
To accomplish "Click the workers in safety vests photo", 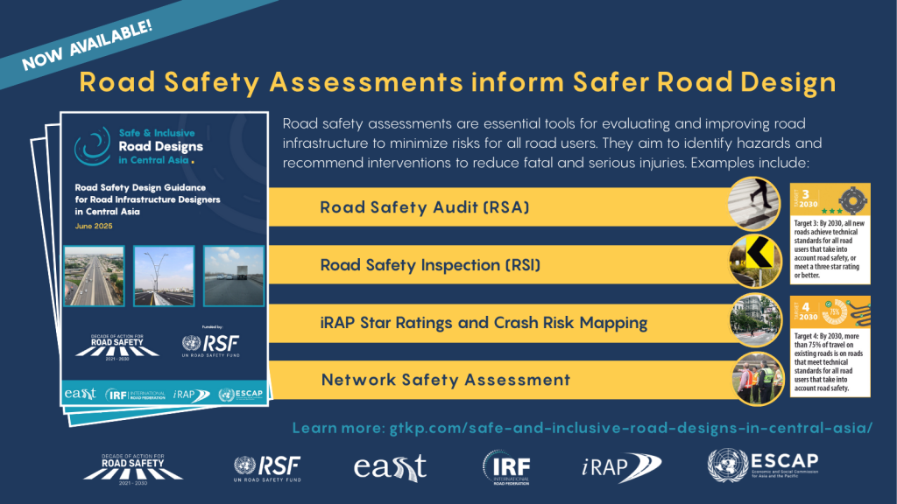I will 756,376.
